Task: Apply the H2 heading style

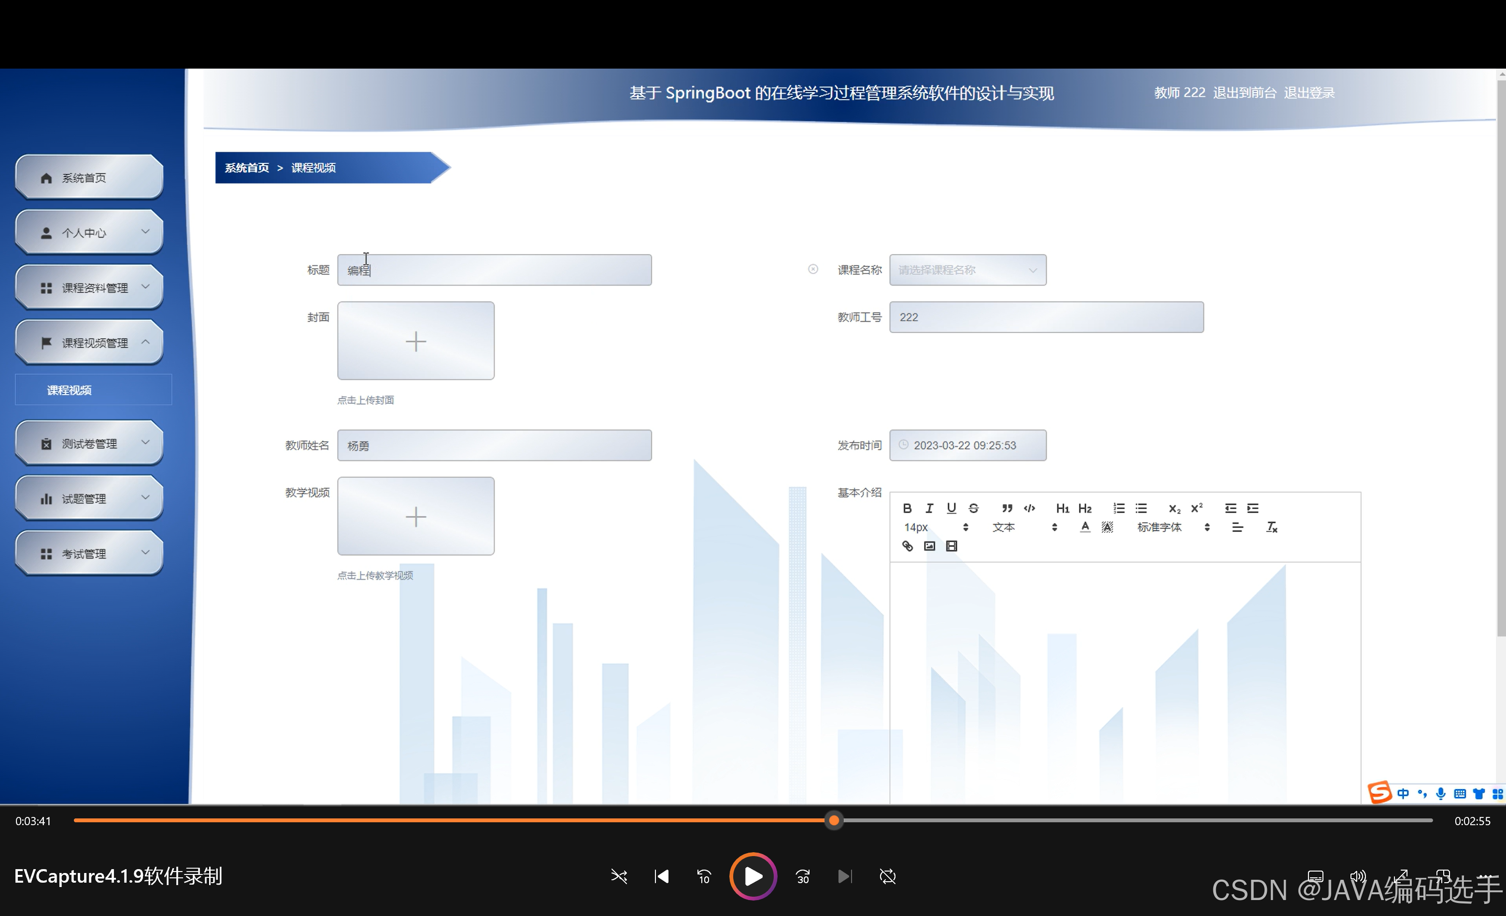Action: tap(1085, 508)
